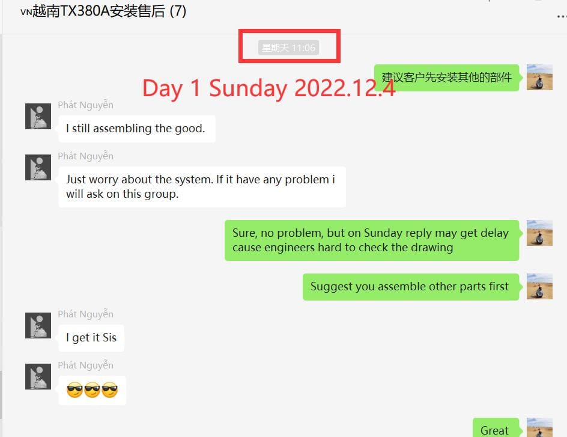The width and height of the screenshot is (567, 437).
Task: Click the timestamp label 11:06
Action: click(x=288, y=47)
